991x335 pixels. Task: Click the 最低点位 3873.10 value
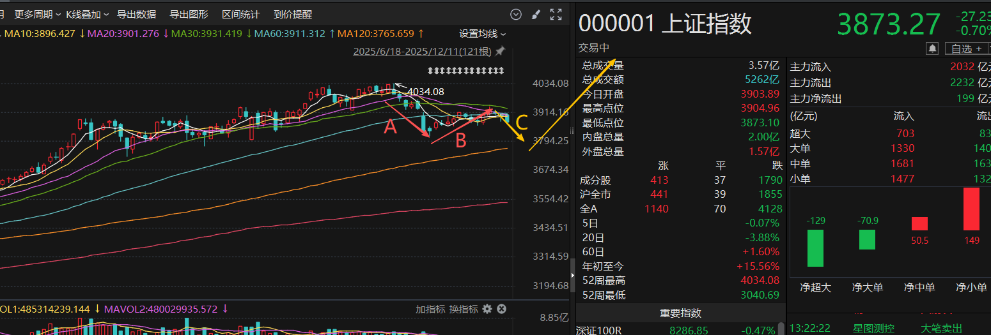point(760,123)
